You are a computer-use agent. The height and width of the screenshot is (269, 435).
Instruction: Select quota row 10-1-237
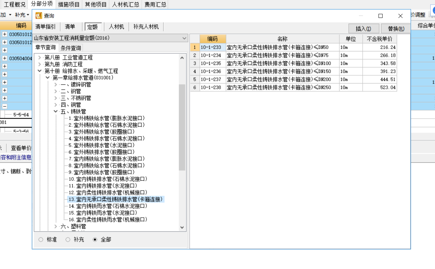(x=294, y=79)
